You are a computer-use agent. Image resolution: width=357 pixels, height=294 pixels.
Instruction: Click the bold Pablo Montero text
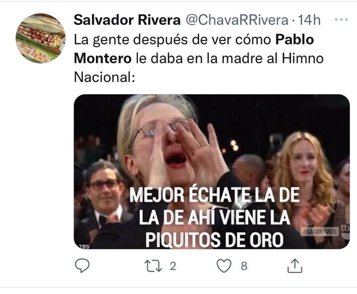click(x=194, y=49)
